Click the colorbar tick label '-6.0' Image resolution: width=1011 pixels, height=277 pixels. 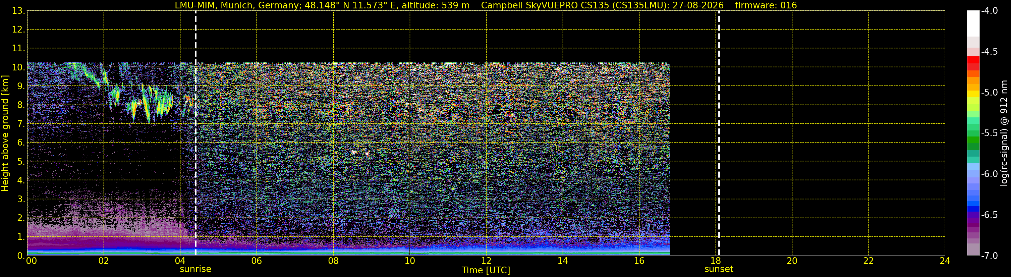(989, 174)
